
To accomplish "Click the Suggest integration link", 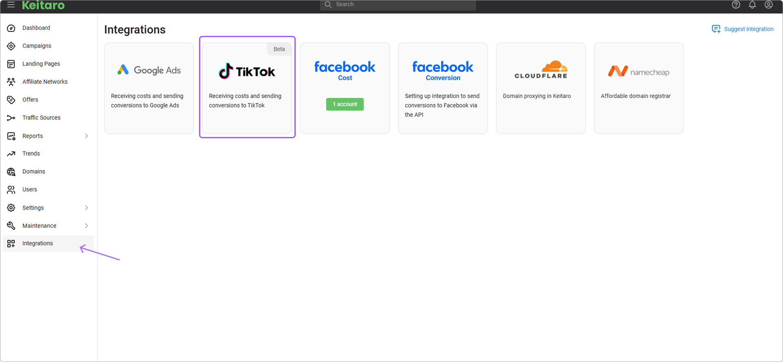I will coord(743,29).
